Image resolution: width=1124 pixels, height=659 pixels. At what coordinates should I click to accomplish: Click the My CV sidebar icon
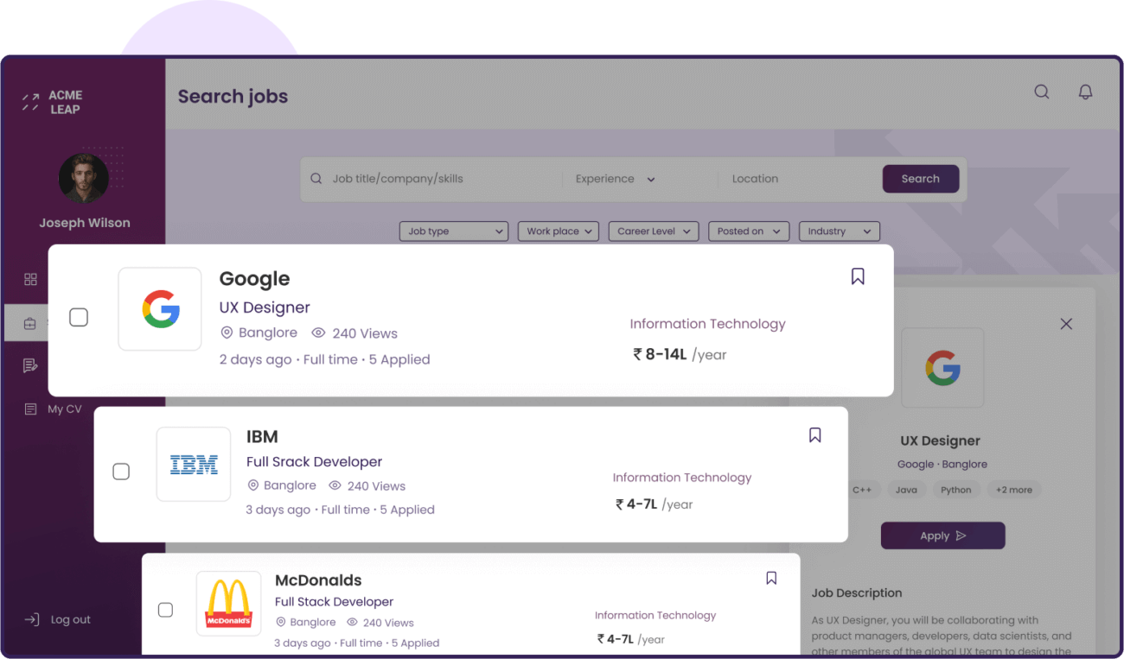pyautogui.click(x=30, y=409)
